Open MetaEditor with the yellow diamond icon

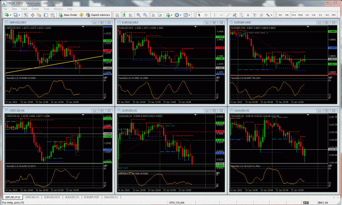[x=82, y=15]
